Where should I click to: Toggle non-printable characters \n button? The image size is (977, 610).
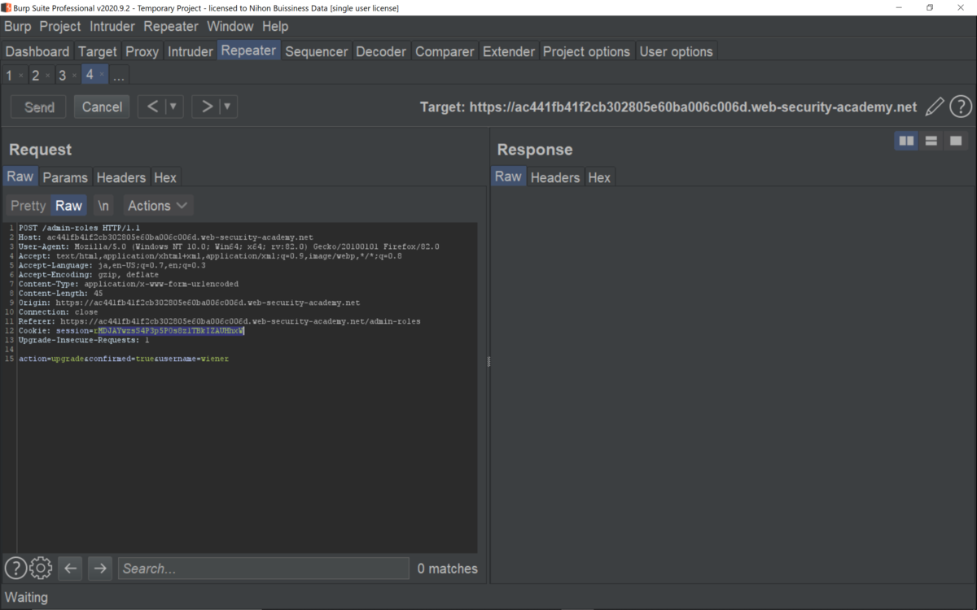(103, 206)
